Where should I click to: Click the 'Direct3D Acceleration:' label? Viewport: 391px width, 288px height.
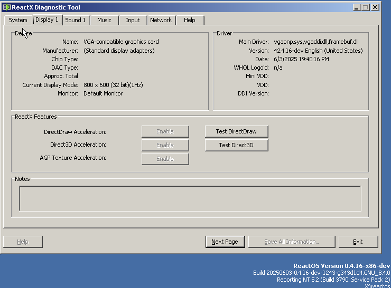78,145
